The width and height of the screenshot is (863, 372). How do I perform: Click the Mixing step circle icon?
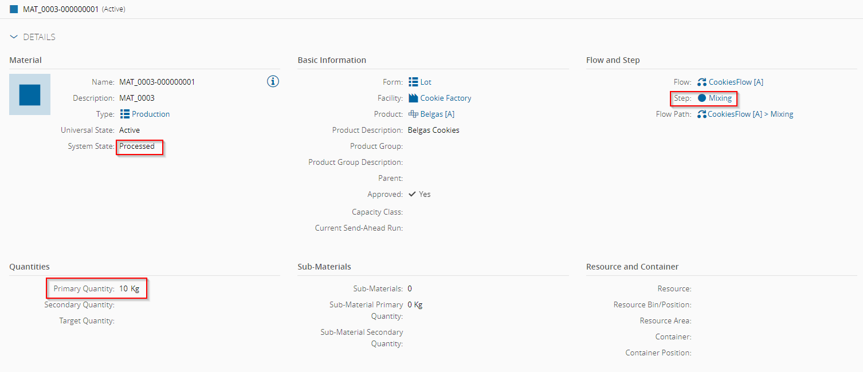(x=702, y=98)
